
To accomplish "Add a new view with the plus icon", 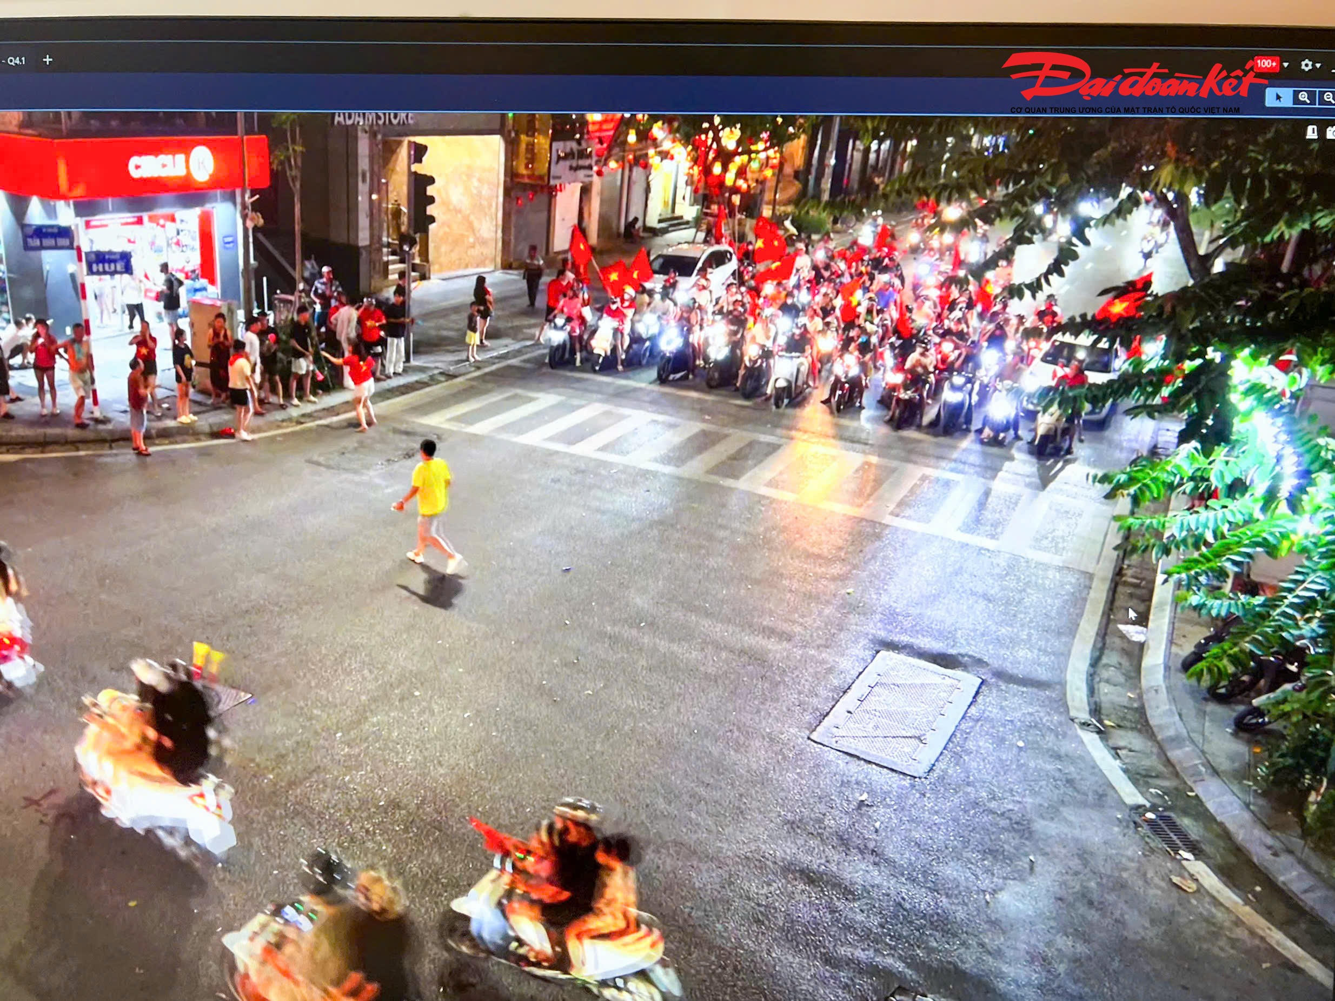I will pyautogui.click(x=48, y=60).
